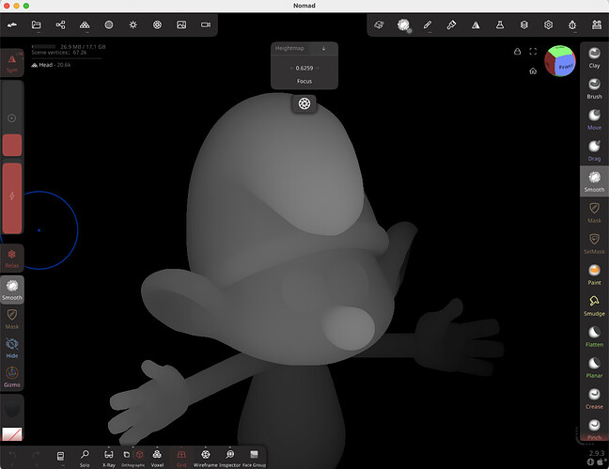Screen dimensions: 609x469
Task: Open the Voxel remesh shortcut
Action: [x=157, y=458]
